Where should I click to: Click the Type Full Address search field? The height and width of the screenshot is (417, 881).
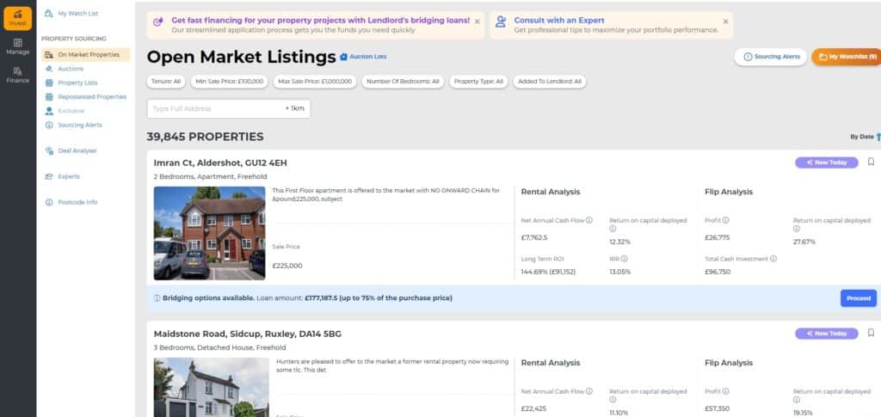point(214,108)
